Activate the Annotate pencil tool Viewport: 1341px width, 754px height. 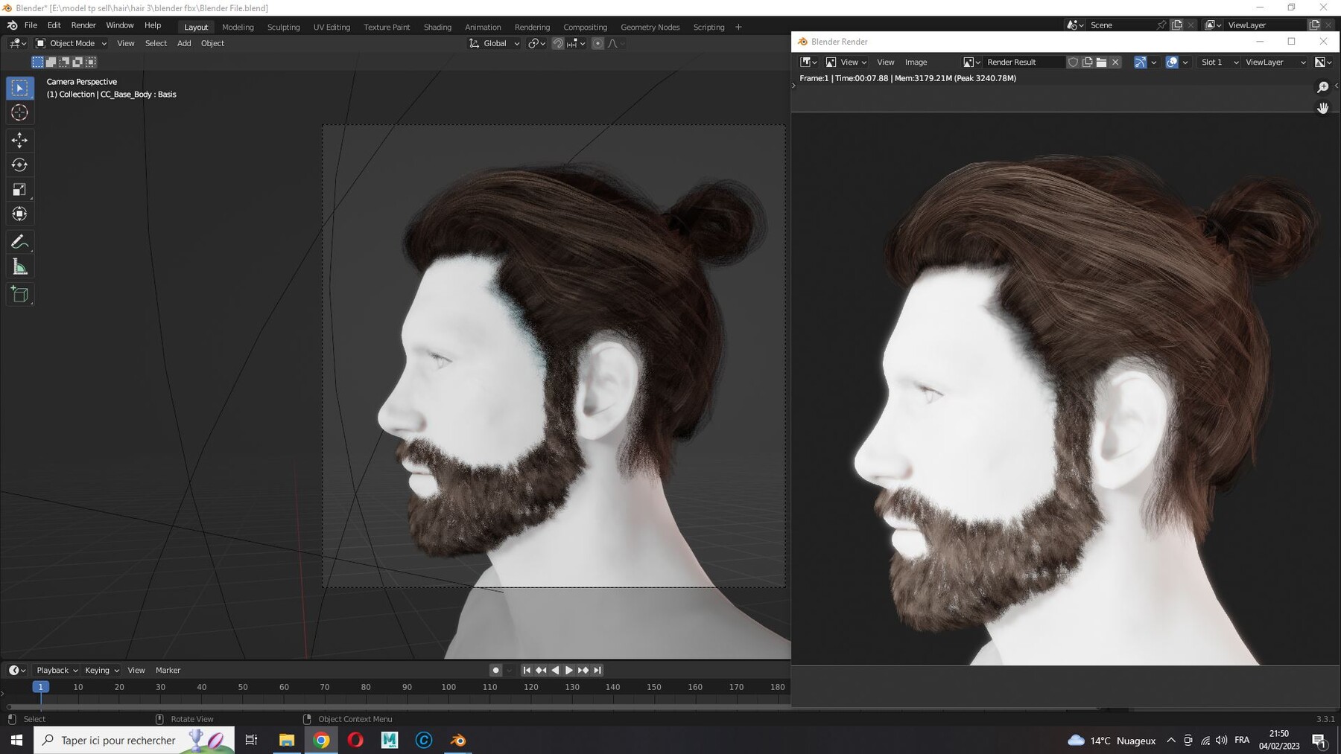pyautogui.click(x=20, y=242)
